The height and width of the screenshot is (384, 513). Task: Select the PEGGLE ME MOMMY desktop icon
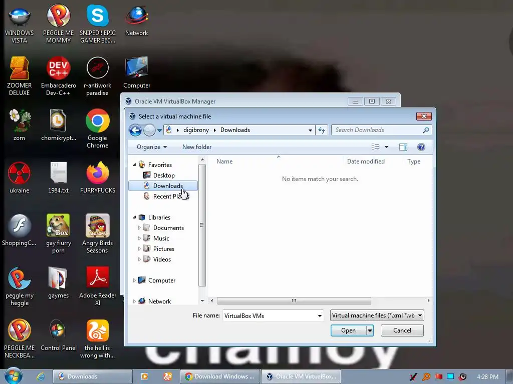pos(58,24)
